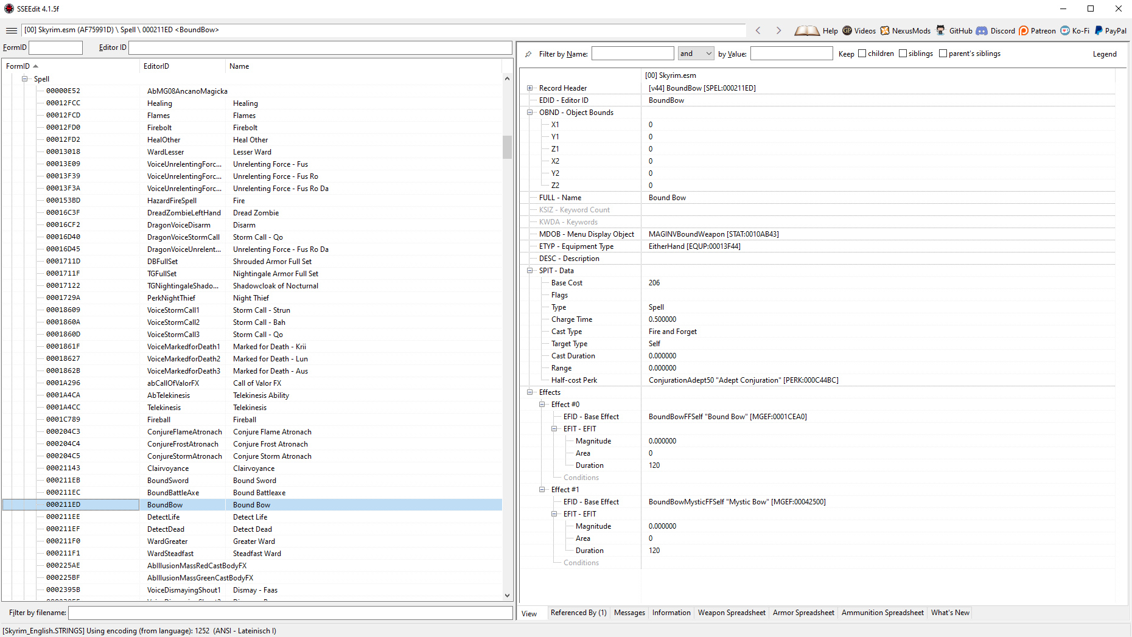Click the Help book icon
The width and height of the screenshot is (1132, 637).
tap(807, 30)
